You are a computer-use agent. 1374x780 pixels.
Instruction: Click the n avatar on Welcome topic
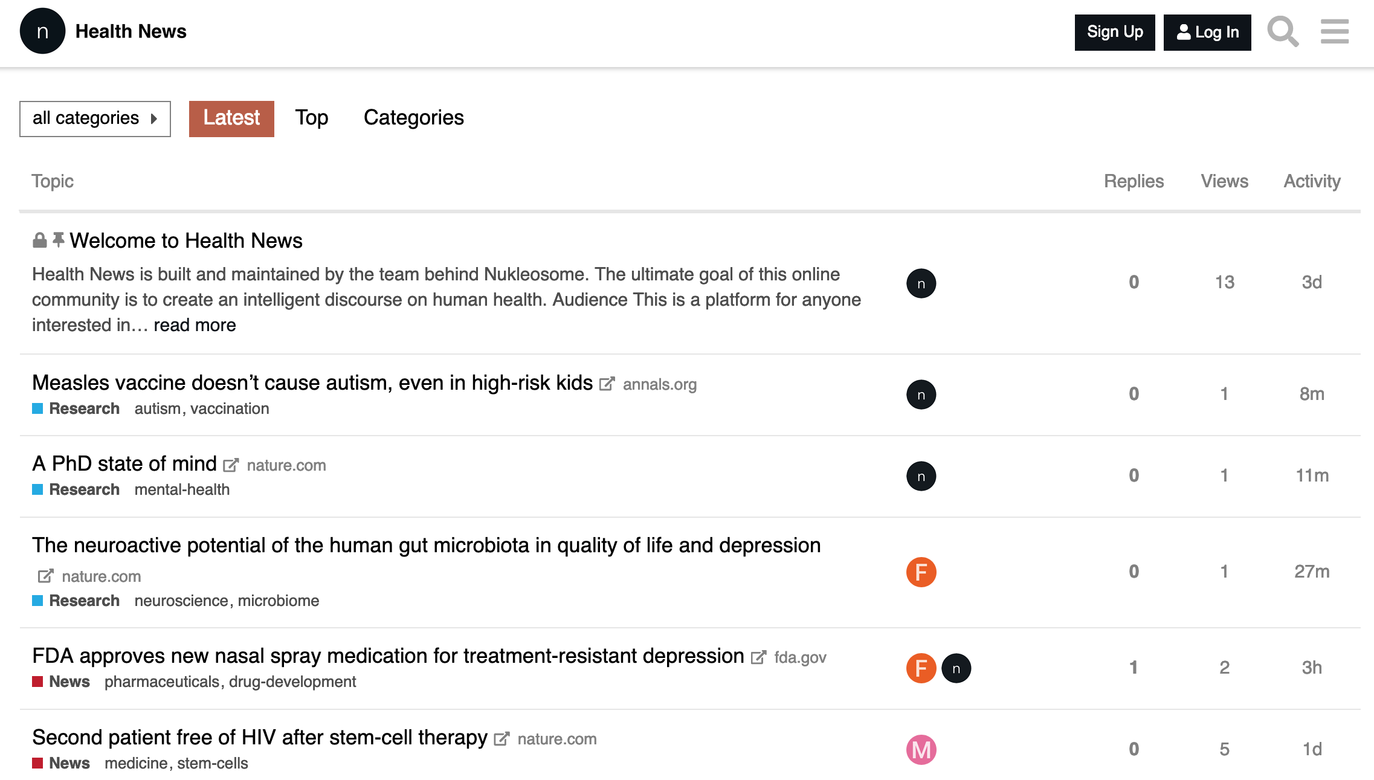(921, 283)
